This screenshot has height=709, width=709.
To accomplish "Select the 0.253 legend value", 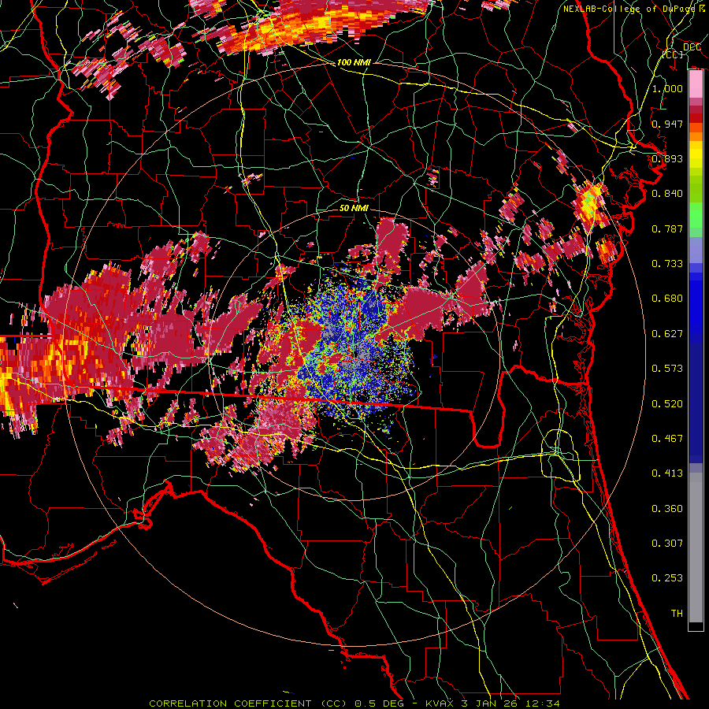I will point(667,578).
